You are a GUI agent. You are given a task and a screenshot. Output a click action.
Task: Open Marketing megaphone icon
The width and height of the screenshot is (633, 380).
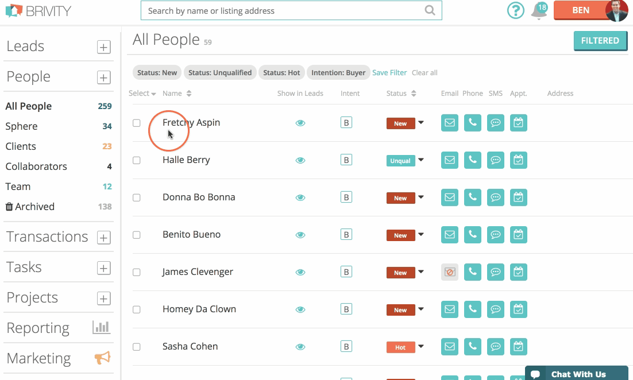(x=103, y=358)
